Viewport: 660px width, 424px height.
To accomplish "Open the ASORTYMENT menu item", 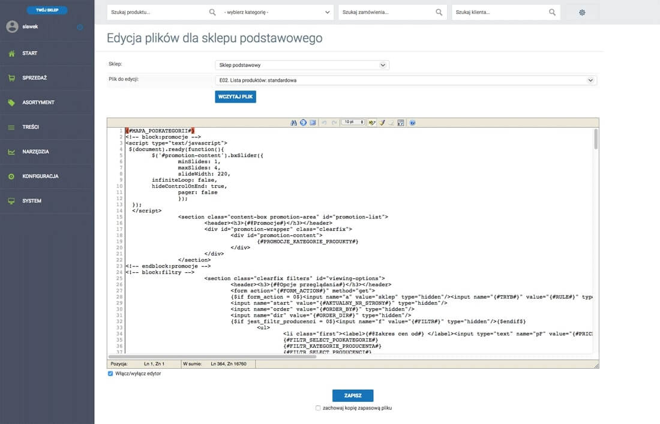I will 47,103.
